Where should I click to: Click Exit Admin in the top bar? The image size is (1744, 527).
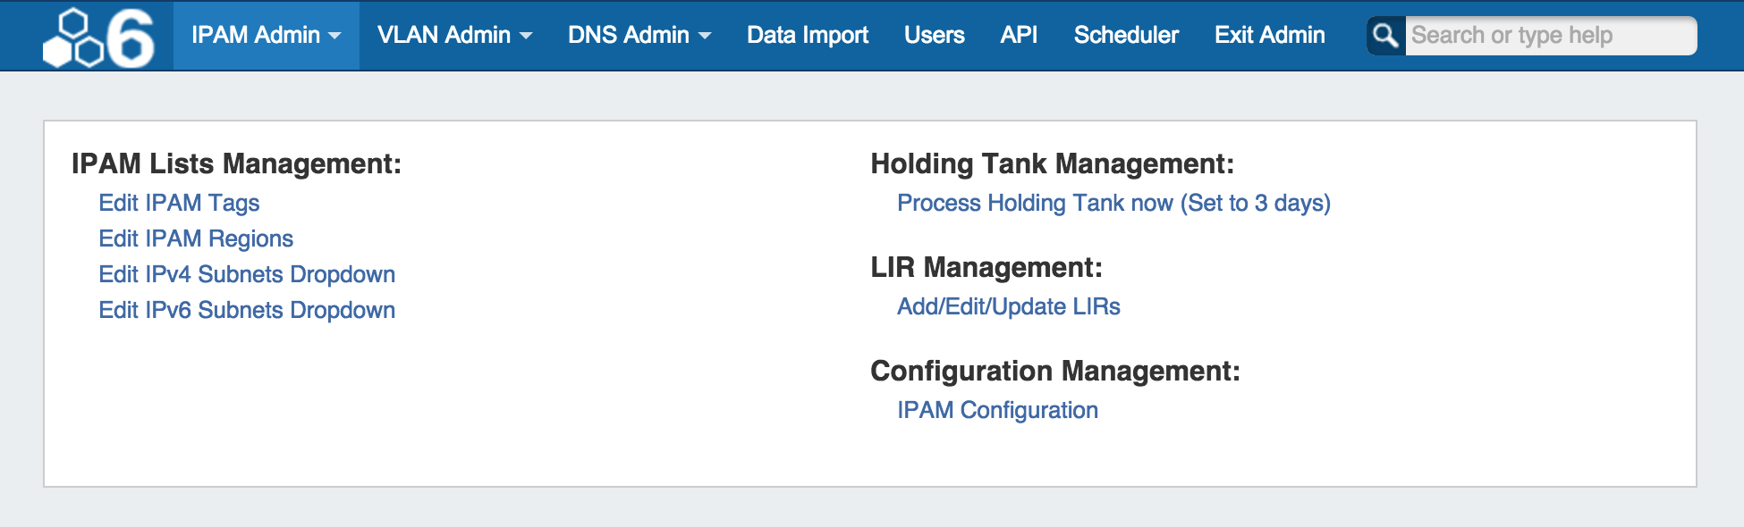click(x=1269, y=36)
